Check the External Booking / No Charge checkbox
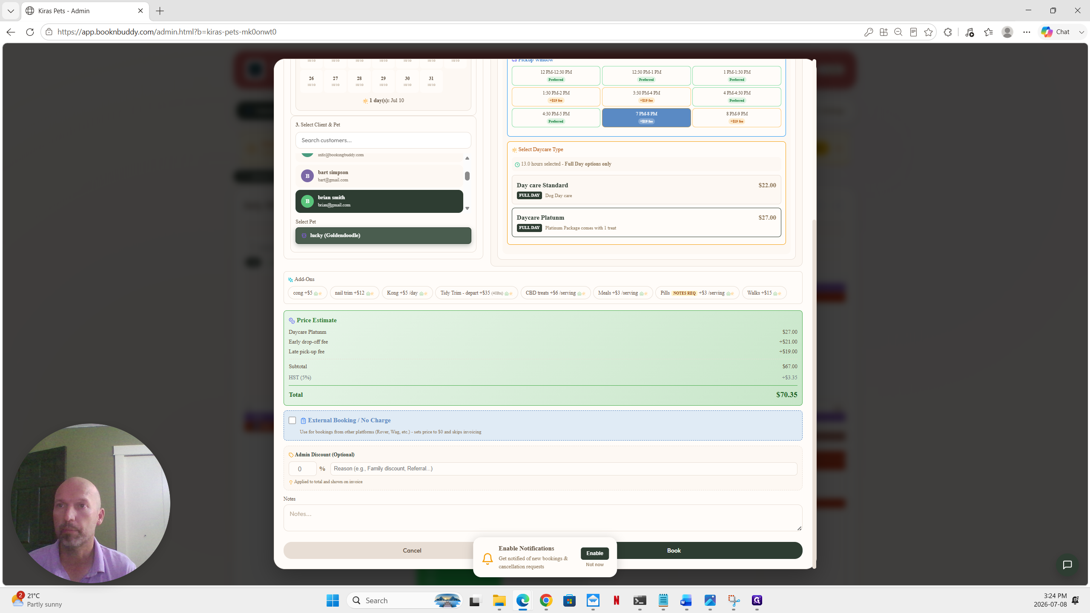The height and width of the screenshot is (613, 1090). coord(292,420)
